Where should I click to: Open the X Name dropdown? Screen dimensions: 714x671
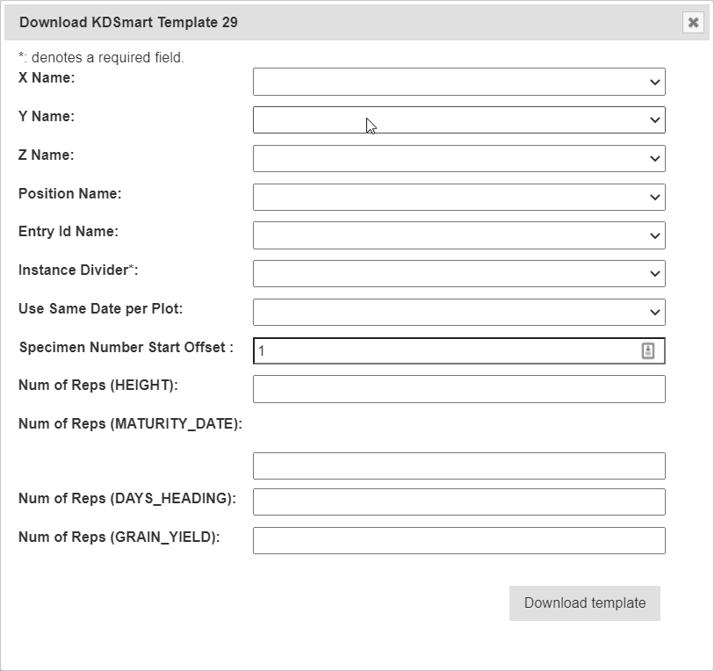click(x=458, y=82)
